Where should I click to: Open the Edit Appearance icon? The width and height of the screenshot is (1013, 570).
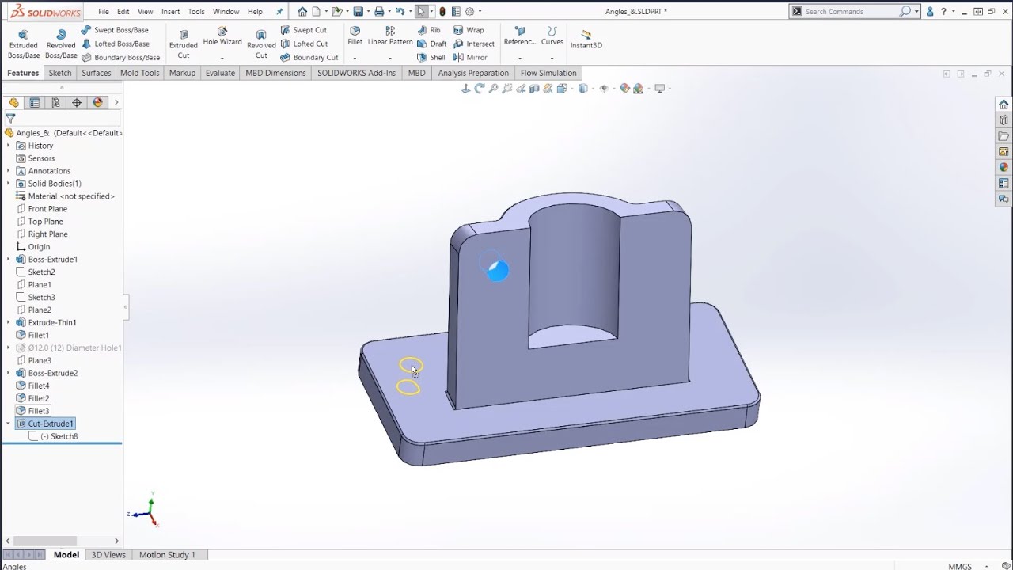624,89
